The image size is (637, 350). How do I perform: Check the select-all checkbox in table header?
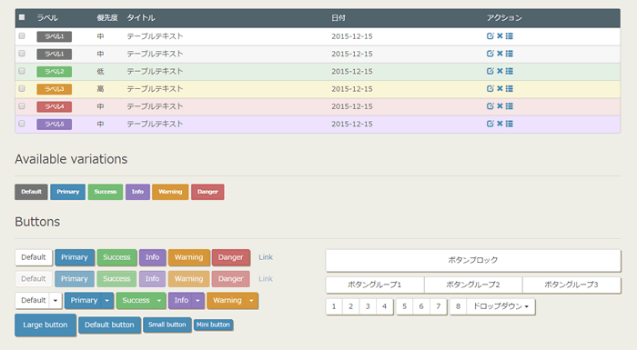pyautogui.click(x=22, y=17)
